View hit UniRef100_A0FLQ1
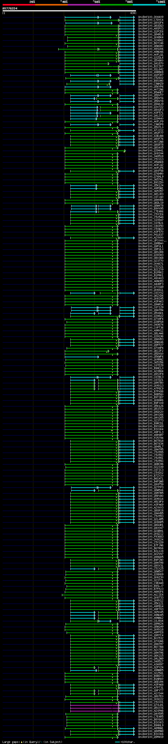The height and width of the screenshot is (744, 168). pos(151,55)
